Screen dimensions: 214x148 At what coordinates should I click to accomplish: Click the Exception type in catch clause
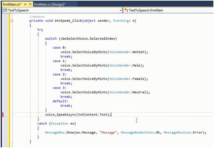(x=60, y=123)
